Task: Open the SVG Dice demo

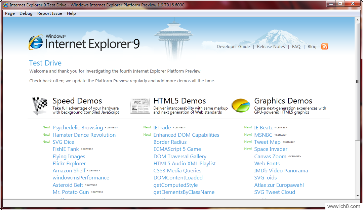Action: (x=64, y=142)
